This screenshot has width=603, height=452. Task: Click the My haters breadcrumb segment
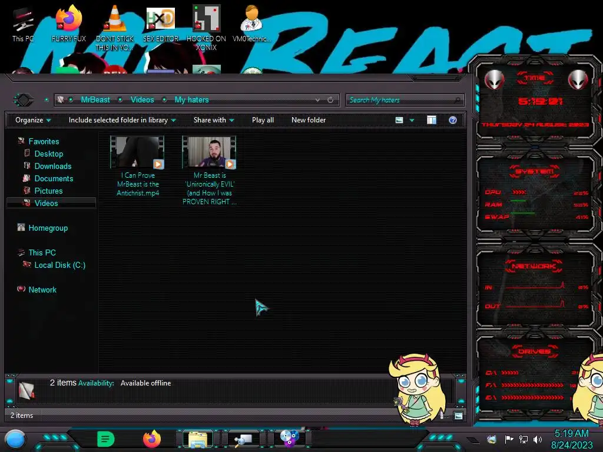coord(191,100)
